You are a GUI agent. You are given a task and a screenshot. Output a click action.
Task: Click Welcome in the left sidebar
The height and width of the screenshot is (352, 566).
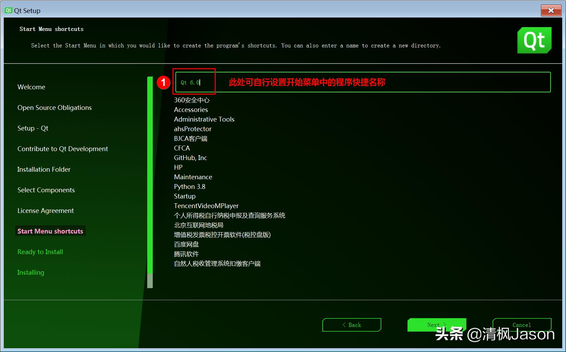pyautogui.click(x=31, y=87)
